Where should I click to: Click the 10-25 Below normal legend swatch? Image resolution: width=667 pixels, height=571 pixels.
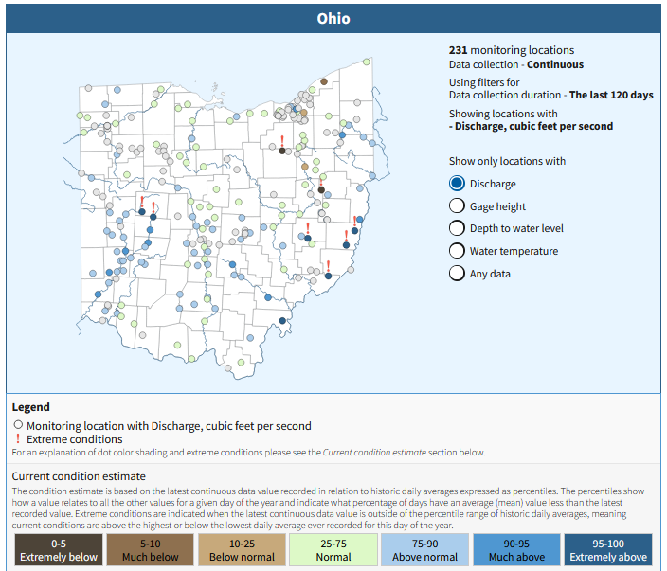pos(242,550)
